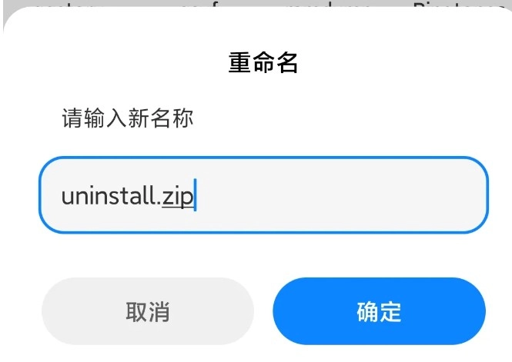This screenshot has height=362, width=512.
Task: Click the underlined zip extension text
Action: coord(178,198)
